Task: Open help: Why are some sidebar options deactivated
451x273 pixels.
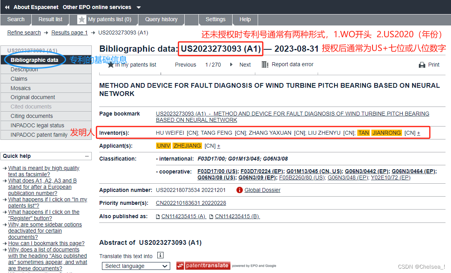Action: [x=45, y=231]
